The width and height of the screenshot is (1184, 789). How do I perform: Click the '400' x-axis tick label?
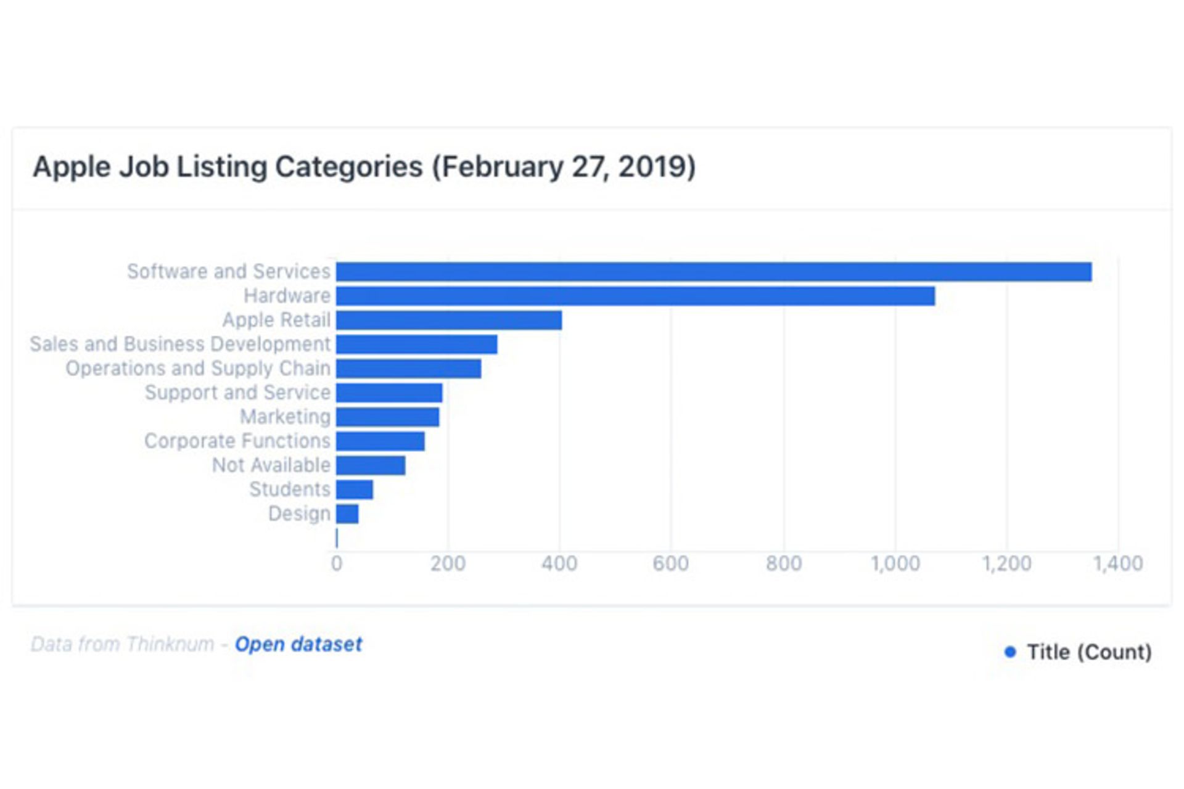point(559,563)
